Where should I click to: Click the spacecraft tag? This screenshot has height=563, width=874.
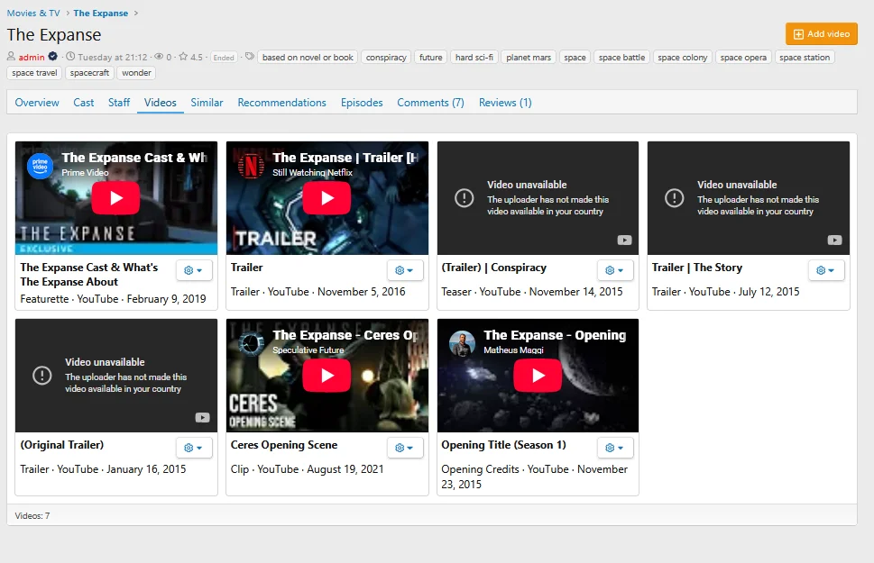point(89,72)
